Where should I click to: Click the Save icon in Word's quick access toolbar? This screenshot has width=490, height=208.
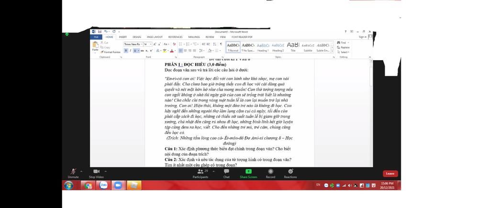point(100,31)
